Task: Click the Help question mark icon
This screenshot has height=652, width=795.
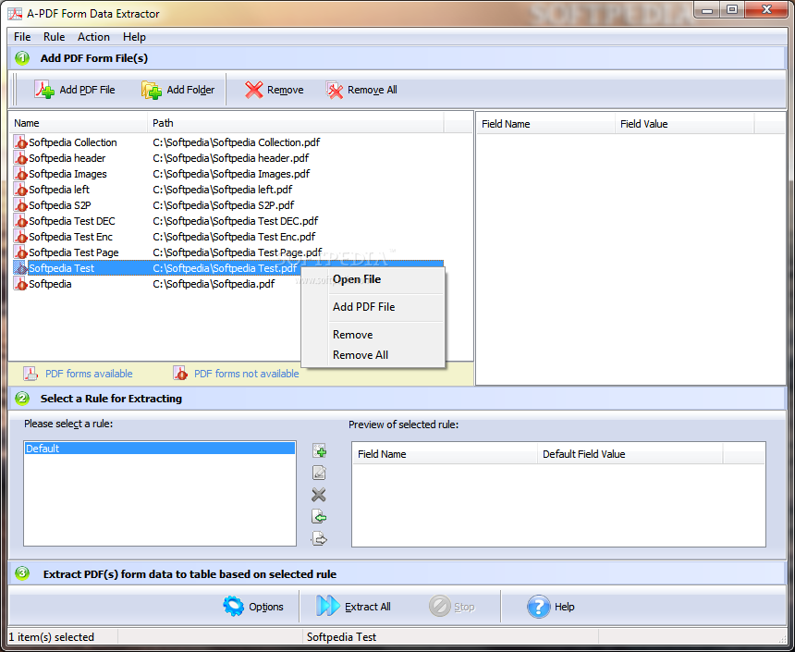Action: point(538,607)
